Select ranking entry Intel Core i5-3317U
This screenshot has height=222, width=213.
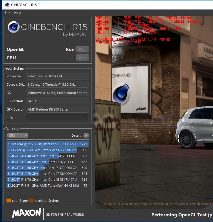48,180
